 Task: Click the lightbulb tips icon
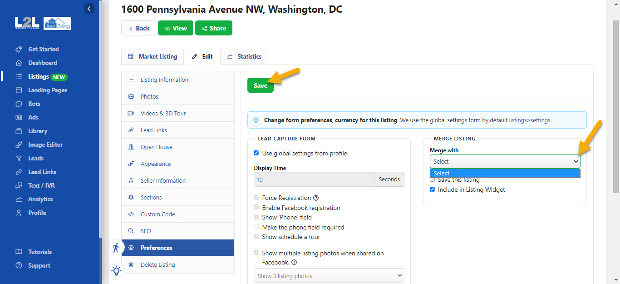tap(116, 270)
